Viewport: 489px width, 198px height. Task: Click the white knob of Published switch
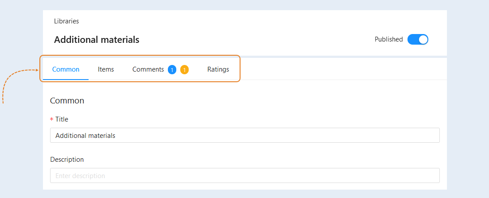[423, 39]
